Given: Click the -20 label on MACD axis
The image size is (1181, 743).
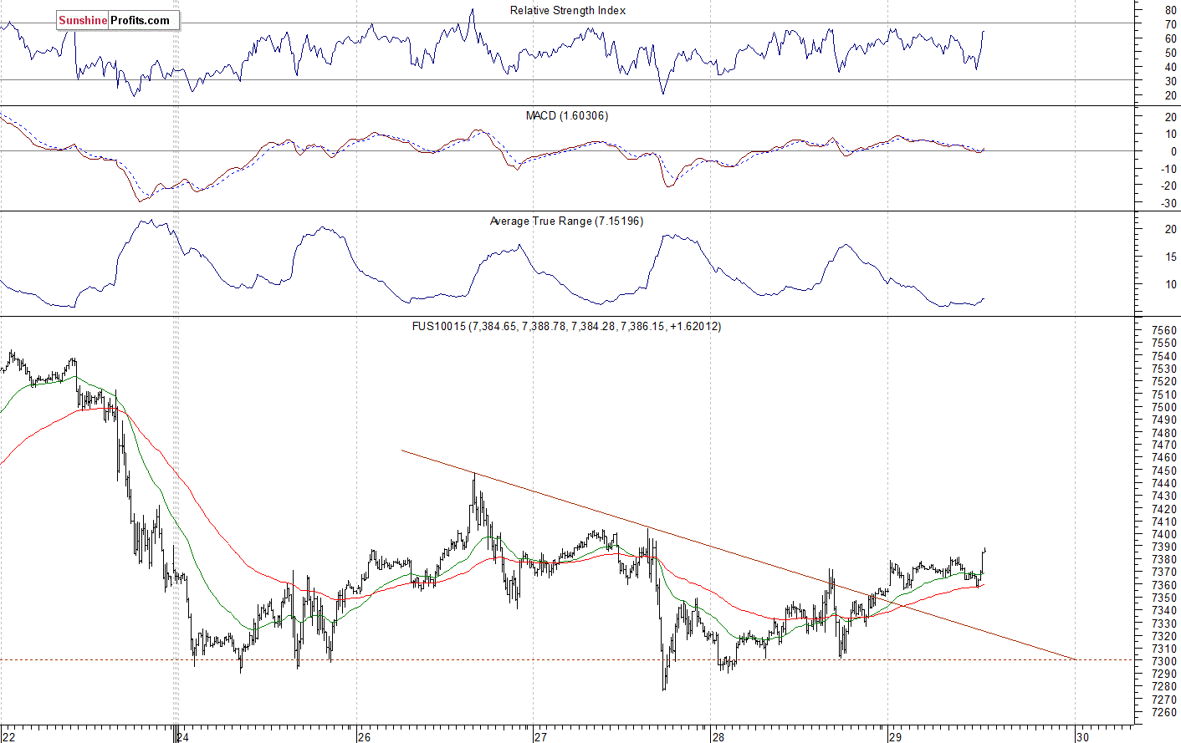Looking at the screenshot, I should tap(1168, 186).
